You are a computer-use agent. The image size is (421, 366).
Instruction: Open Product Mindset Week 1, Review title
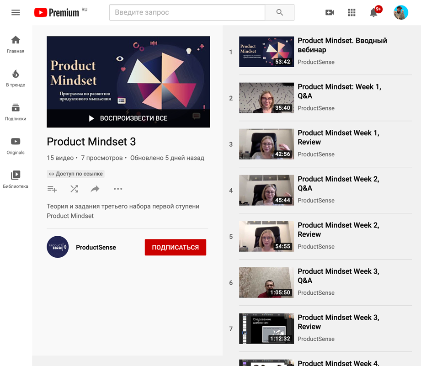tap(339, 138)
